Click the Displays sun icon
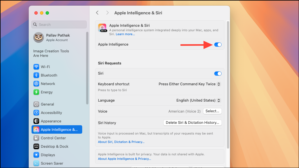The image size is (299, 168). click(36, 155)
